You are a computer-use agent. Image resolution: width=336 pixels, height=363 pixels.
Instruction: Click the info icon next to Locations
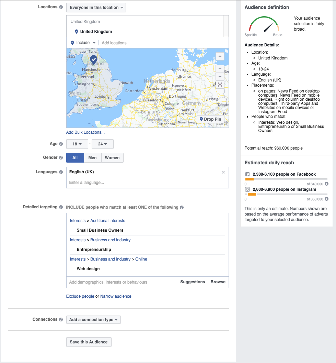pos(61,7)
